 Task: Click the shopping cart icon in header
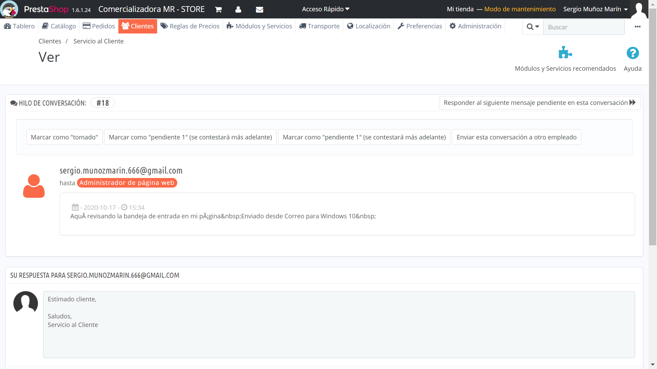[x=218, y=10]
